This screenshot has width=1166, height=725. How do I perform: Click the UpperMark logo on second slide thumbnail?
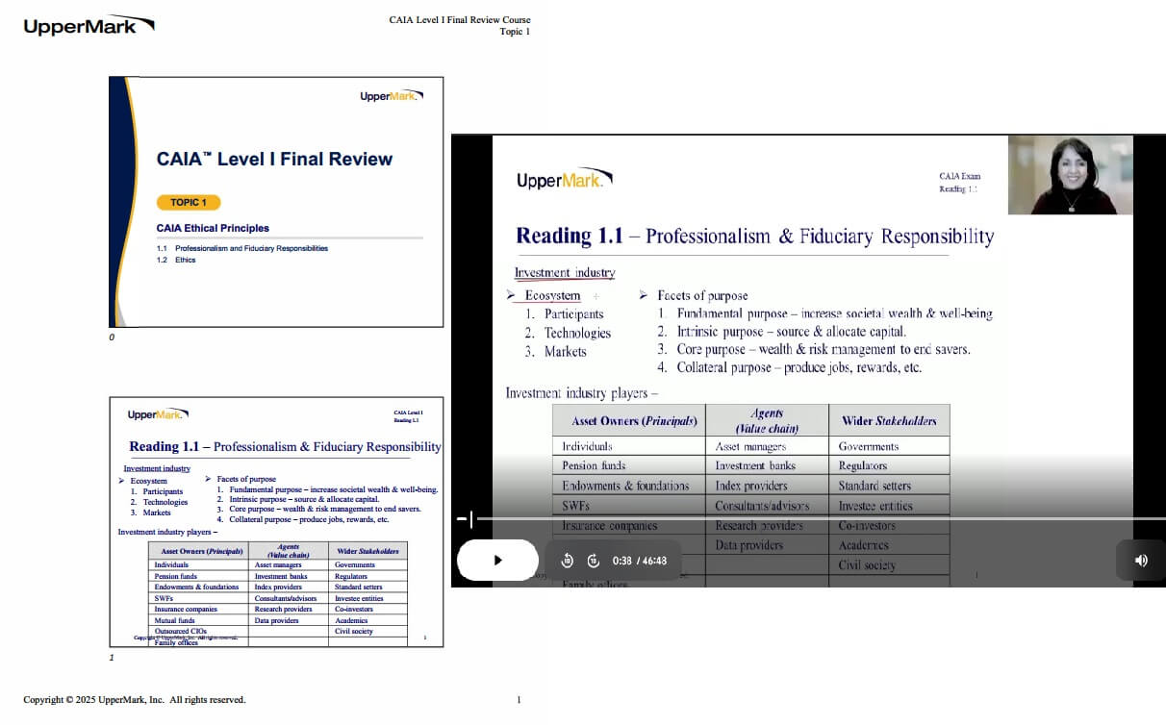coord(158,414)
